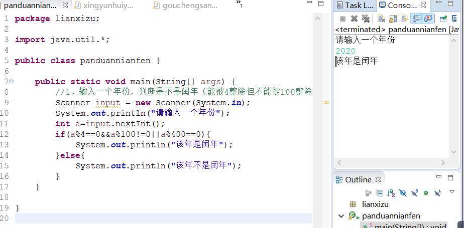Maximize the Outline view

[x=450, y=177]
